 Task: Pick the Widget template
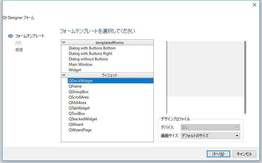pyautogui.click(x=75, y=70)
